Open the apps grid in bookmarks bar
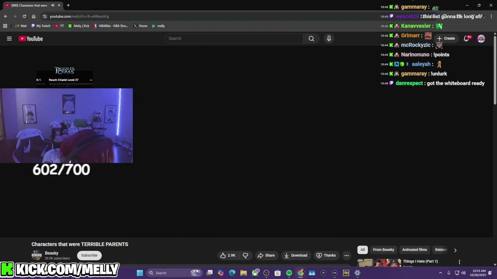Screen dimensions: 497x279 coord(5,26)
